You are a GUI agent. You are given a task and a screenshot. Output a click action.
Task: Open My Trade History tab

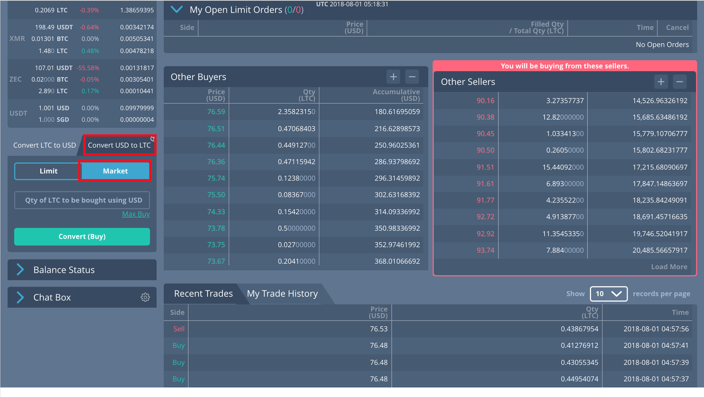282,294
